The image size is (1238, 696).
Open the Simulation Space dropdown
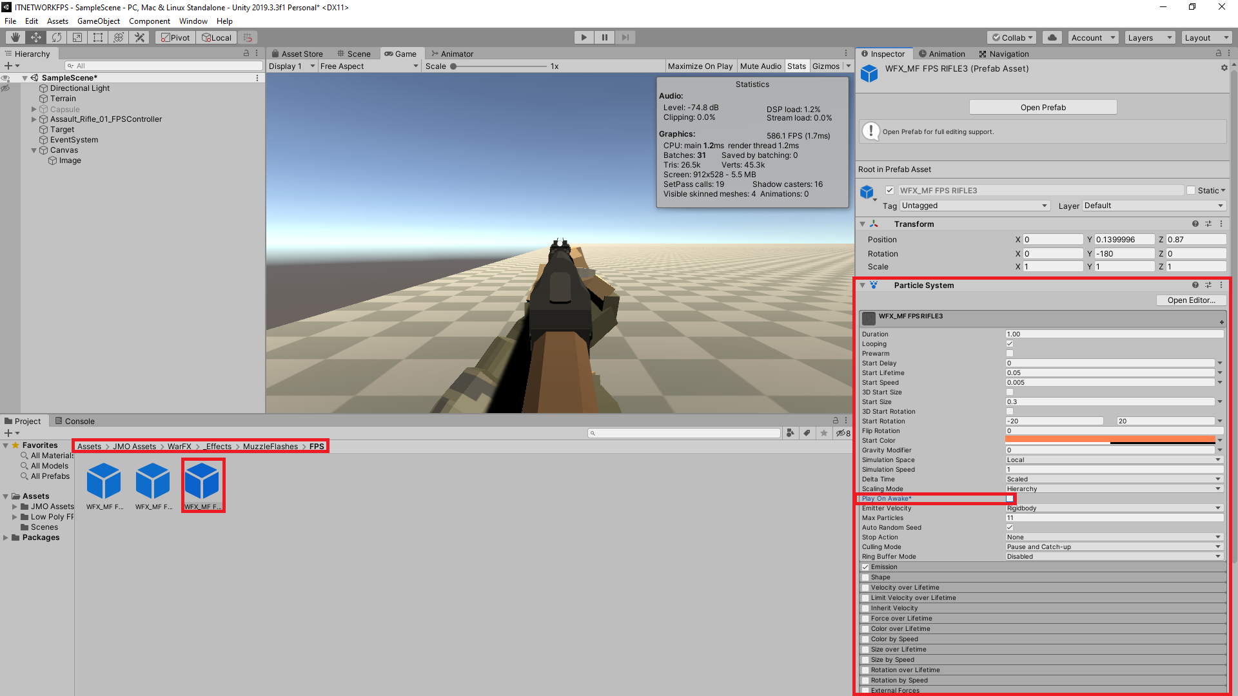click(1114, 459)
